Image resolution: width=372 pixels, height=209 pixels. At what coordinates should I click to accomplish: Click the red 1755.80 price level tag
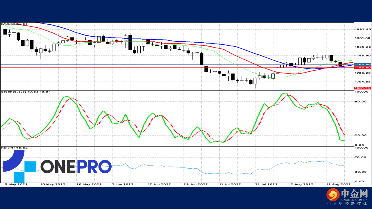click(x=361, y=68)
